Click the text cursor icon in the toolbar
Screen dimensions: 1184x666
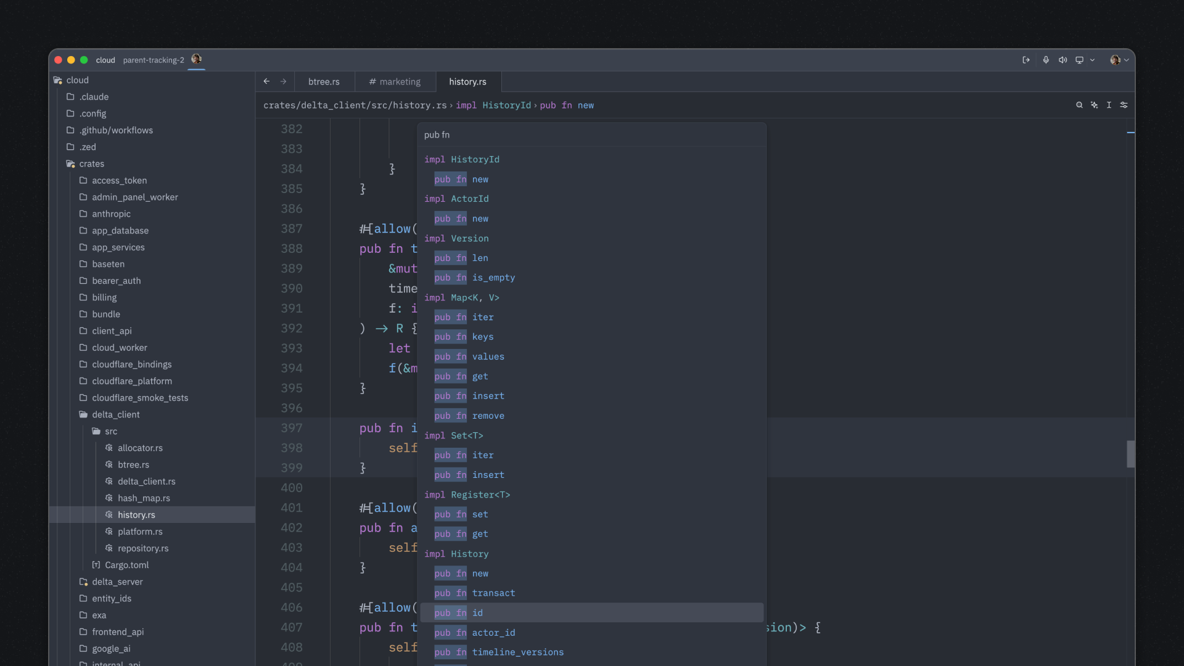1109,105
